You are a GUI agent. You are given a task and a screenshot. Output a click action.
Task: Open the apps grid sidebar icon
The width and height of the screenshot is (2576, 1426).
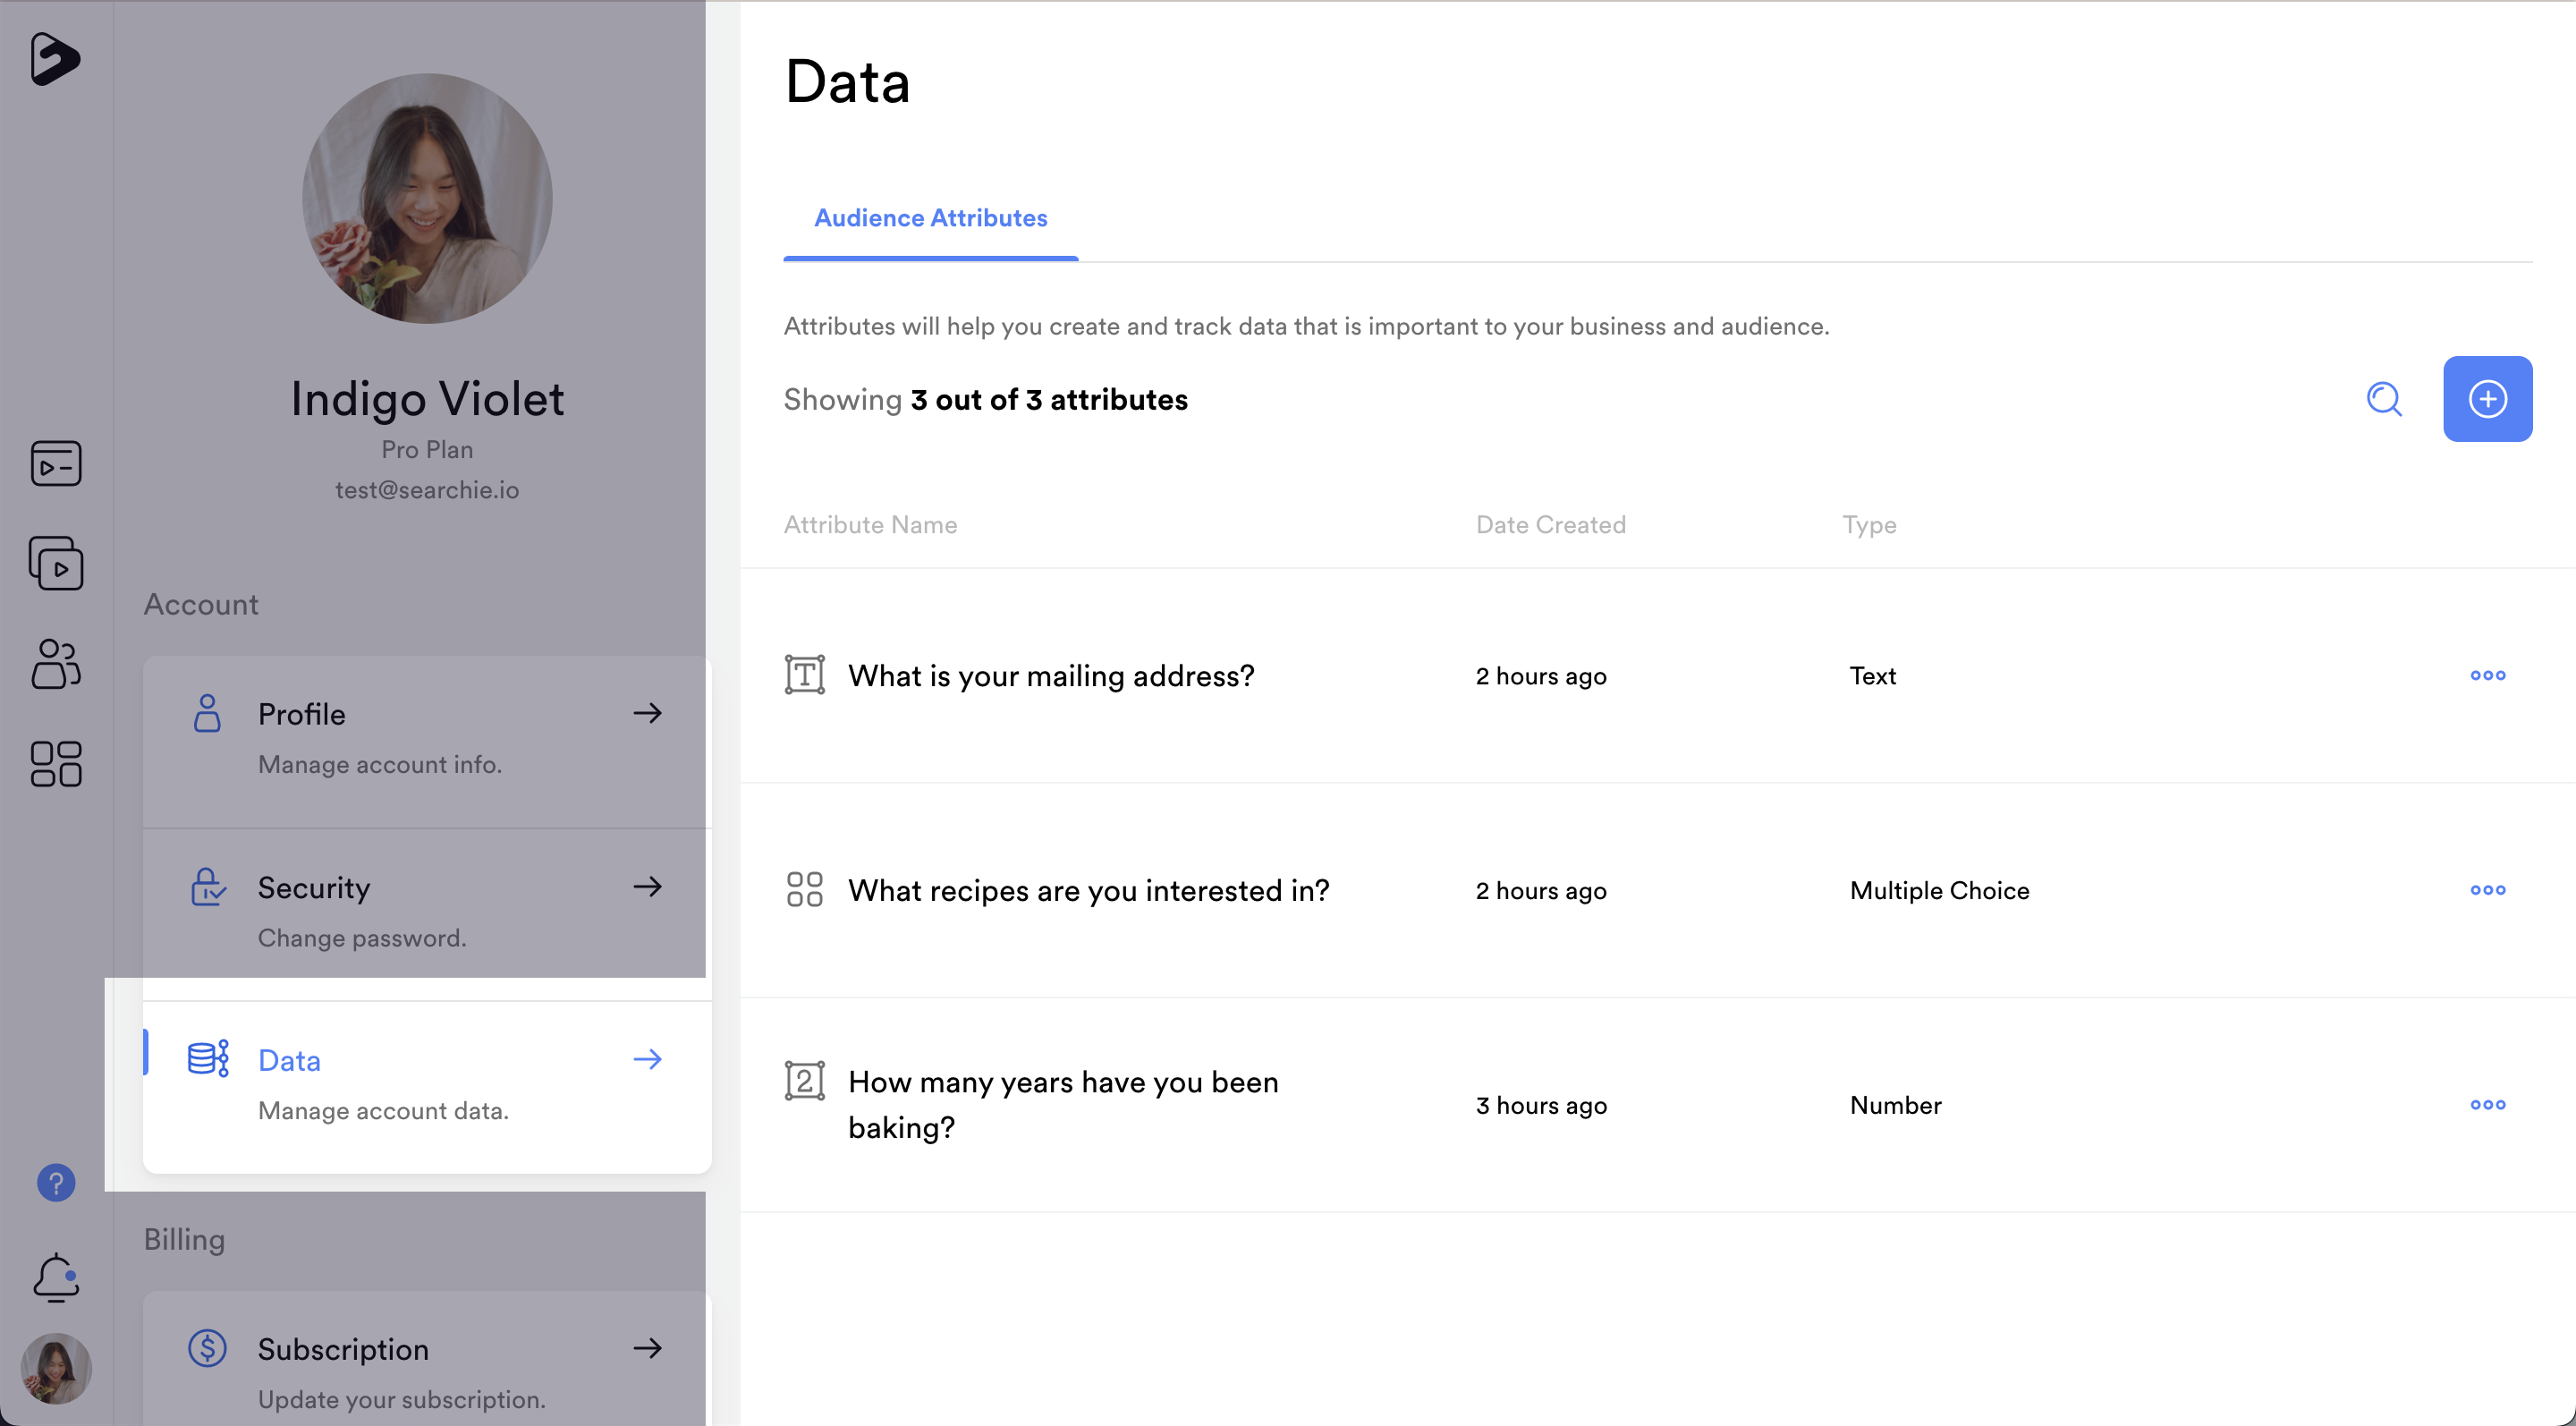click(56, 764)
